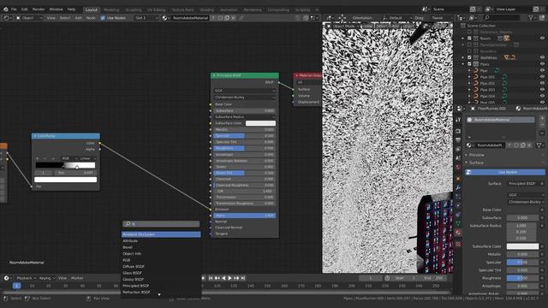Open the Slot 1 material slot dropdown
548x308 pixels.
pos(146,18)
